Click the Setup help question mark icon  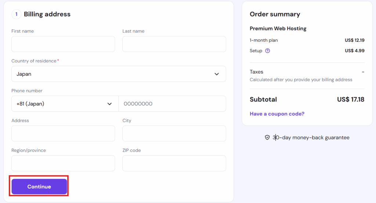coord(267,51)
